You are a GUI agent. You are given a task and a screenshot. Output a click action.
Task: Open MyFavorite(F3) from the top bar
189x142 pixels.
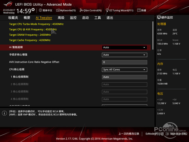[x=66, y=10]
